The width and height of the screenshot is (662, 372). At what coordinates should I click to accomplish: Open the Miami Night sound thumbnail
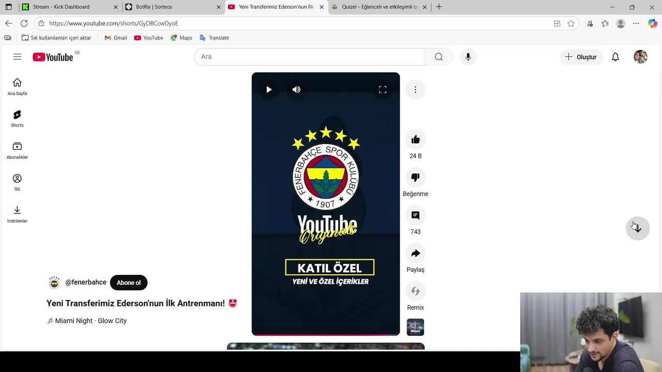pos(415,327)
